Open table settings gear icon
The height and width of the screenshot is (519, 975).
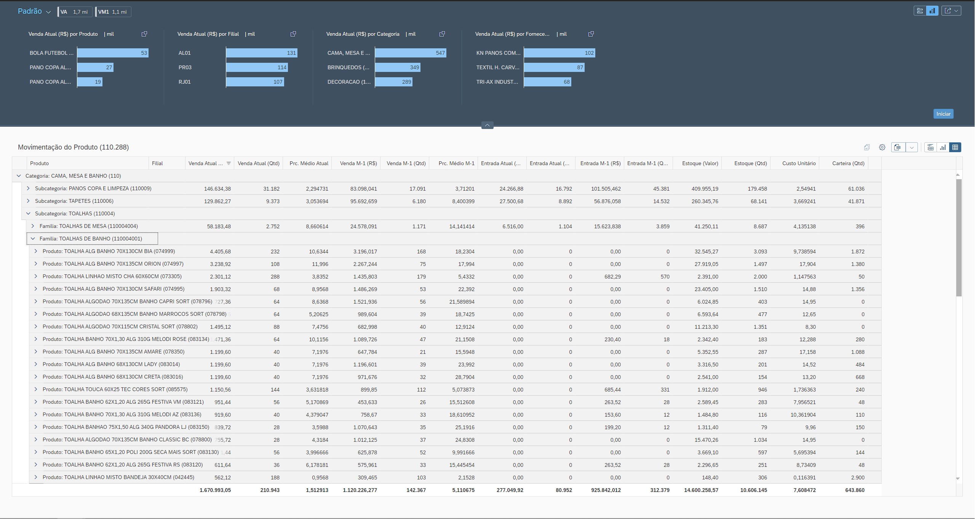coord(882,147)
